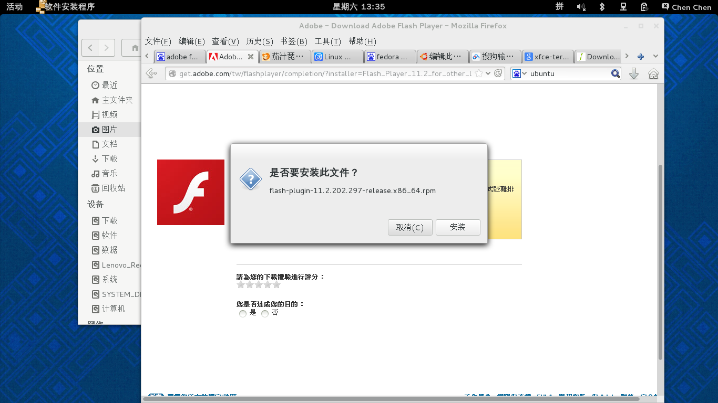718x403 pixels.
Task: Rate the download one star
Action: click(241, 284)
